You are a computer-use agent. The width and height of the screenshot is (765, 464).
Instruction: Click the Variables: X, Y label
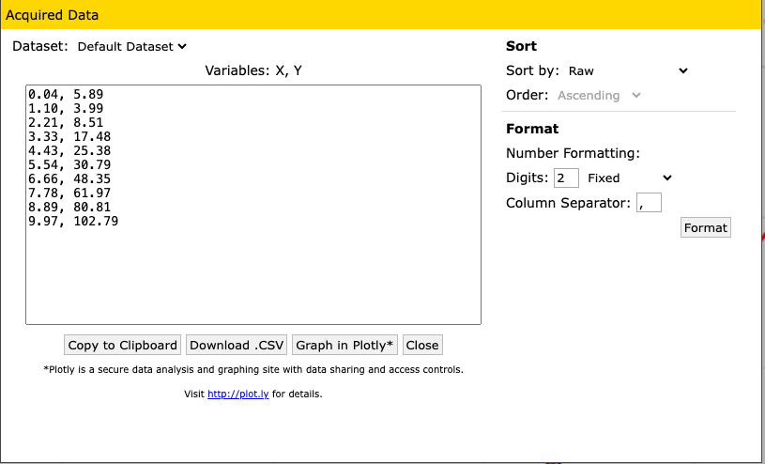253,70
